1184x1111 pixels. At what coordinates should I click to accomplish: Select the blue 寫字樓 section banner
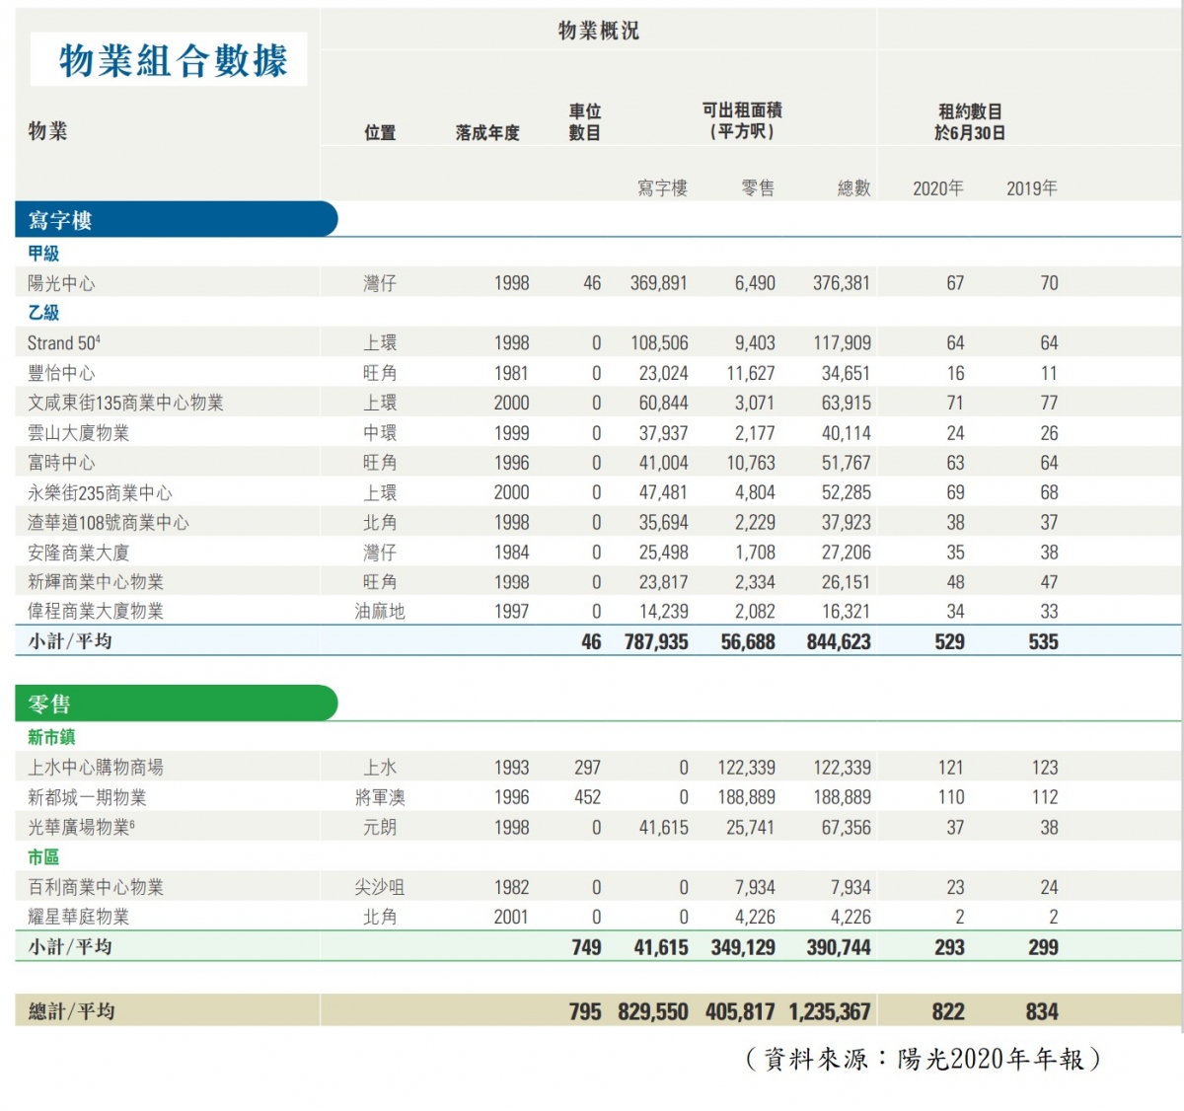tap(175, 220)
